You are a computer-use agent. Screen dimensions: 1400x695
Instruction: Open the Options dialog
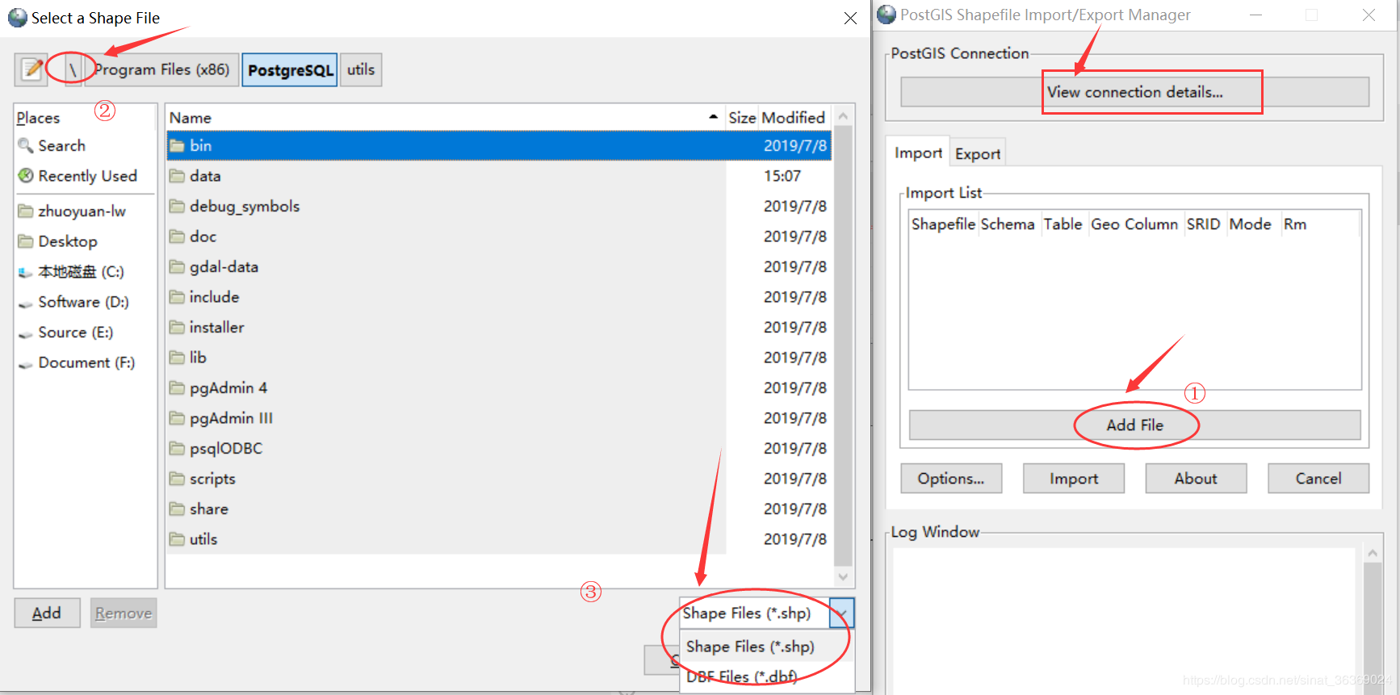click(951, 479)
